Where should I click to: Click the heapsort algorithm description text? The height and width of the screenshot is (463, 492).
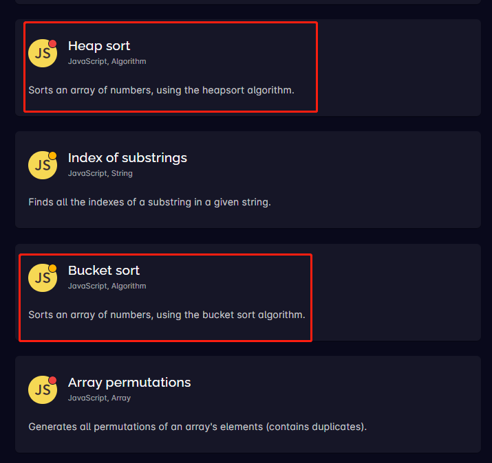click(x=161, y=90)
